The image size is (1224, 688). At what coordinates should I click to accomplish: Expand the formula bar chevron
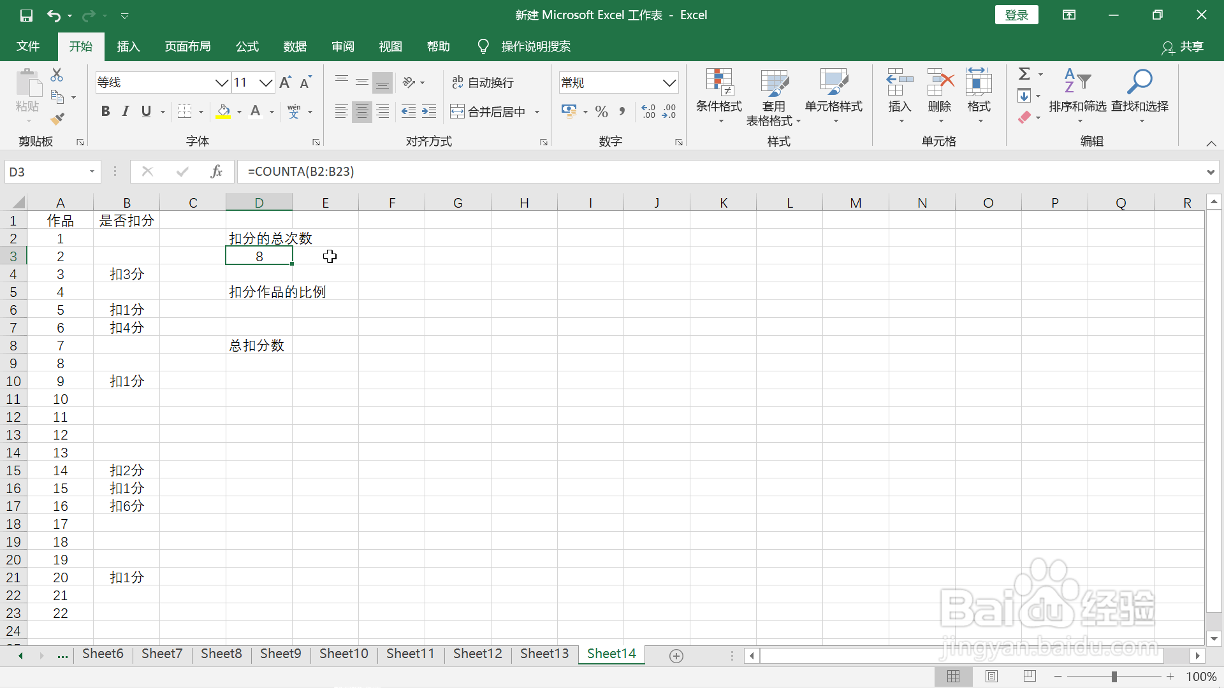[1210, 171]
